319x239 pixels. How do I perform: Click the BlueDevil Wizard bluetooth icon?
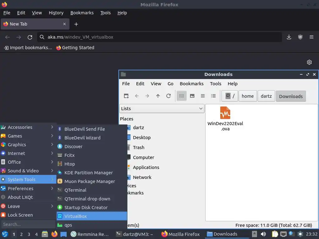coord(60,138)
